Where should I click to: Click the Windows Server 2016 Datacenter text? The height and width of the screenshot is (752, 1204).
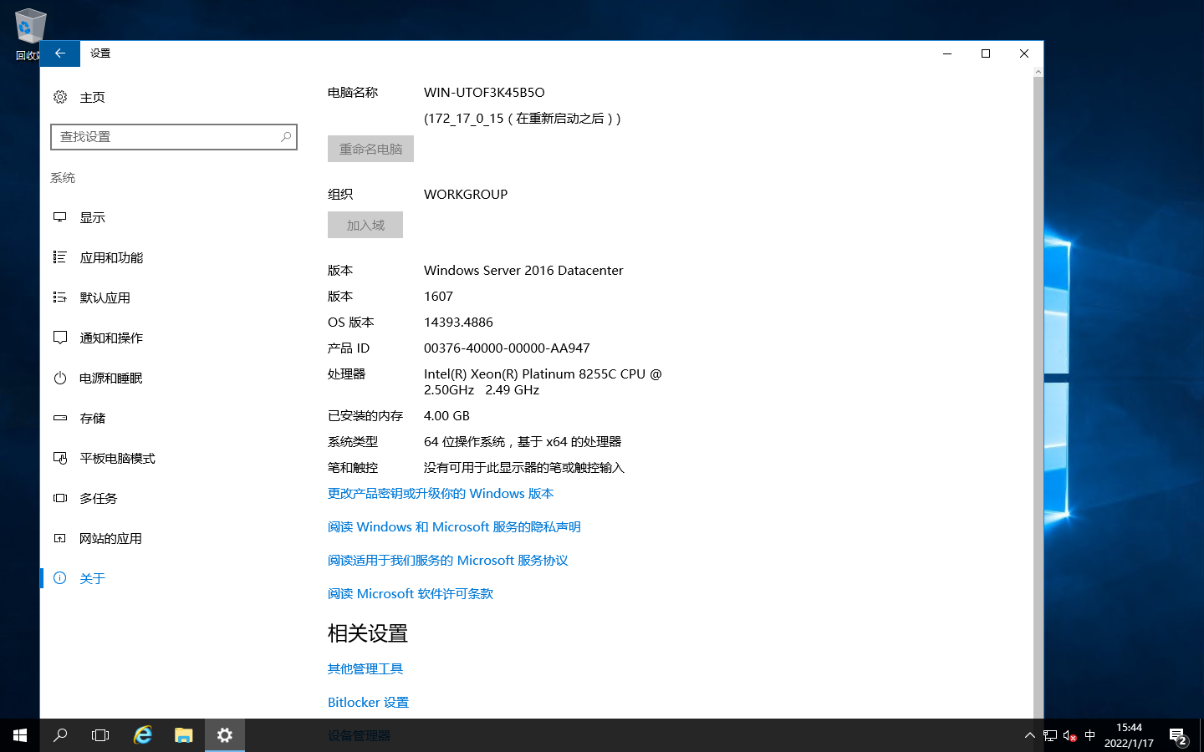(x=523, y=271)
